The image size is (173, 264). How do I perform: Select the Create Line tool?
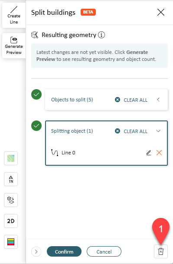pyautogui.click(x=14, y=15)
